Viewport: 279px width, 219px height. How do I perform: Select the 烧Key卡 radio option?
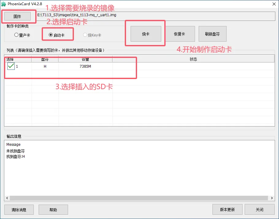85,35
